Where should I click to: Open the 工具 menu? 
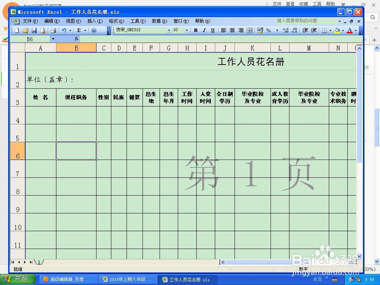(x=138, y=21)
